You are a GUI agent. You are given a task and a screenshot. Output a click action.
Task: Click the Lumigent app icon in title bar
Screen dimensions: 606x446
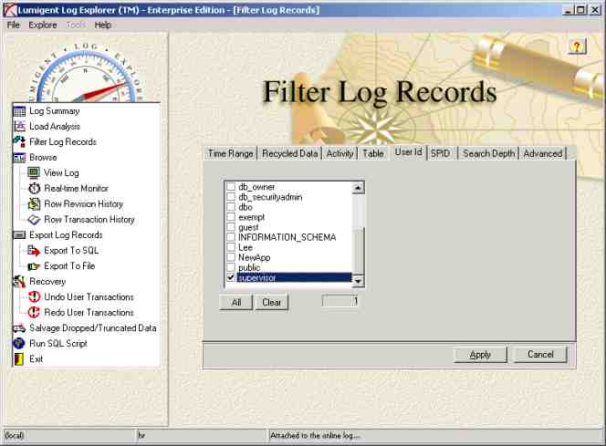click(x=10, y=10)
